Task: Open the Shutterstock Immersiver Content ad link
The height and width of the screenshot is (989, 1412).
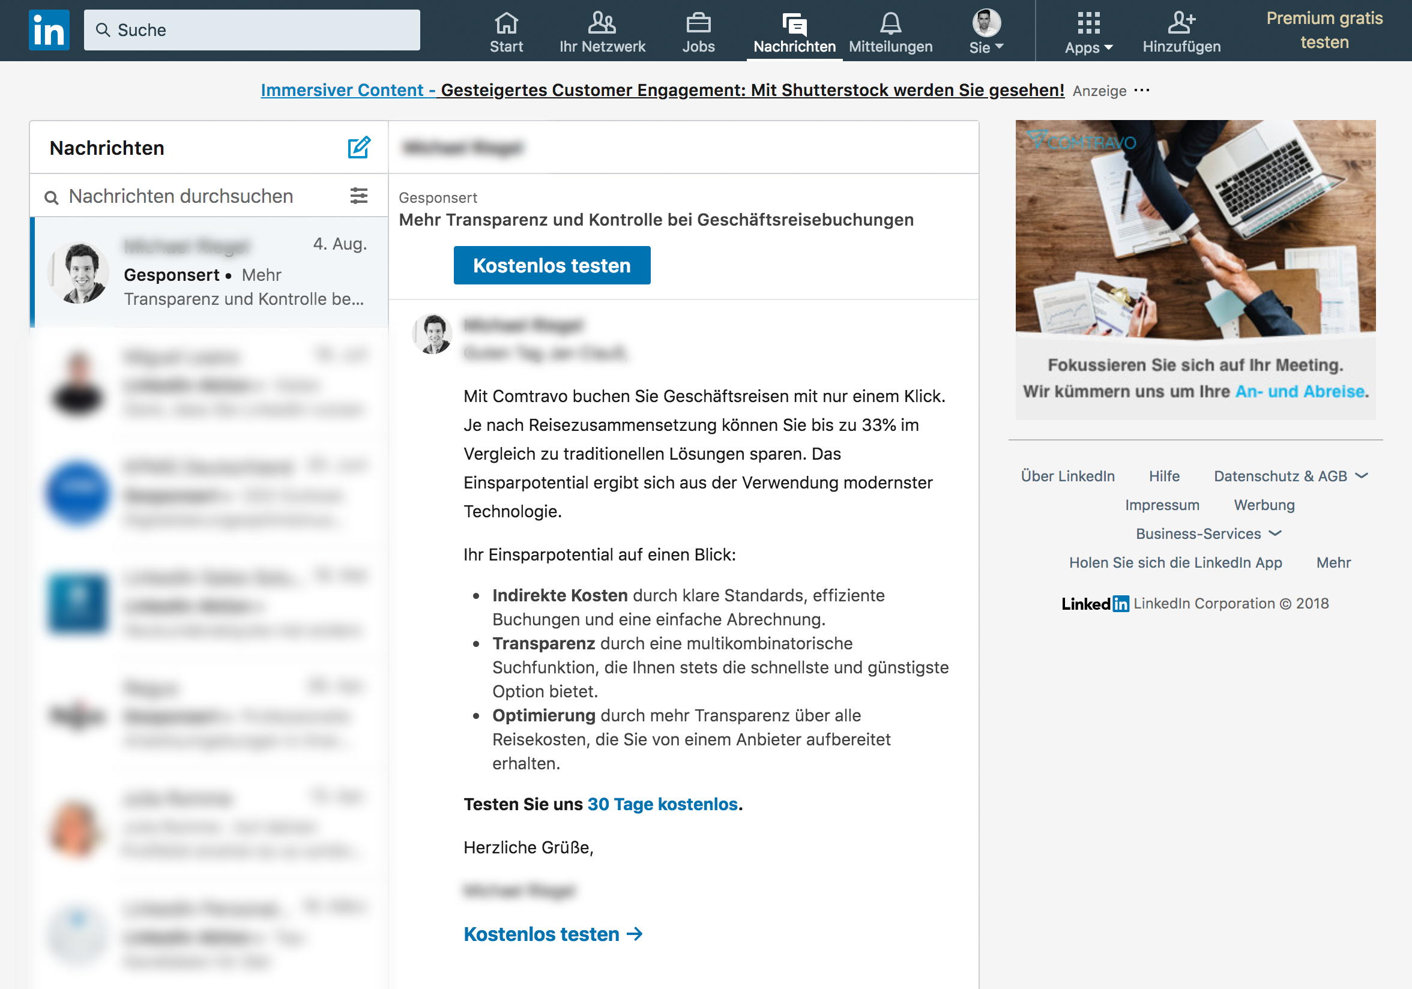Action: 662,91
